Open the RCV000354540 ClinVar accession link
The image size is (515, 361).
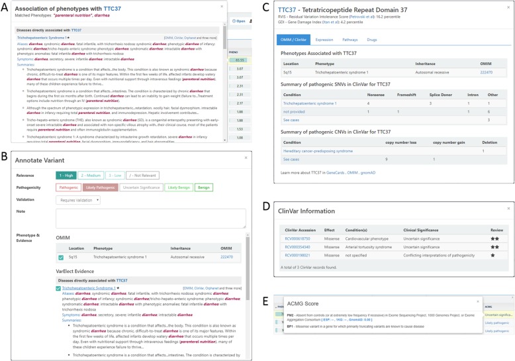pos(299,246)
